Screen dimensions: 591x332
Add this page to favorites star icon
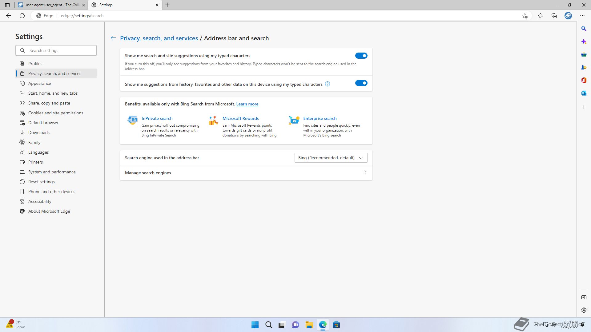click(x=525, y=16)
